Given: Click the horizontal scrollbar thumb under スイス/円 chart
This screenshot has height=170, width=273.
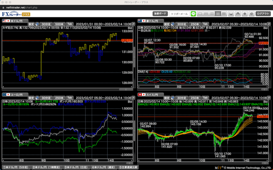Looking at the screenshot, I should pos(265,163).
